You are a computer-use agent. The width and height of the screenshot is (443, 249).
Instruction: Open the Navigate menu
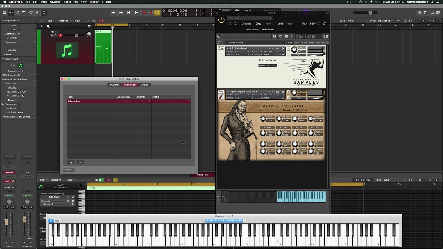pyautogui.click(x=55, y=2)
